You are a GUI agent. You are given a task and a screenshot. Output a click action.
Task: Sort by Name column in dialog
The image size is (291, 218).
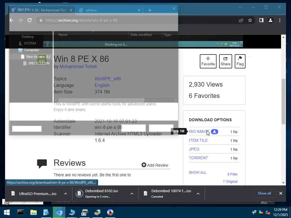tap(63, 35)
